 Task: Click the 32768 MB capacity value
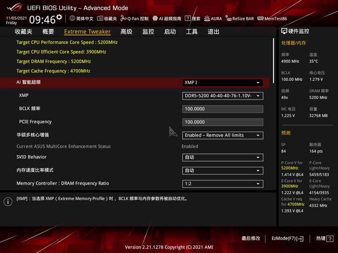point(319,116)
